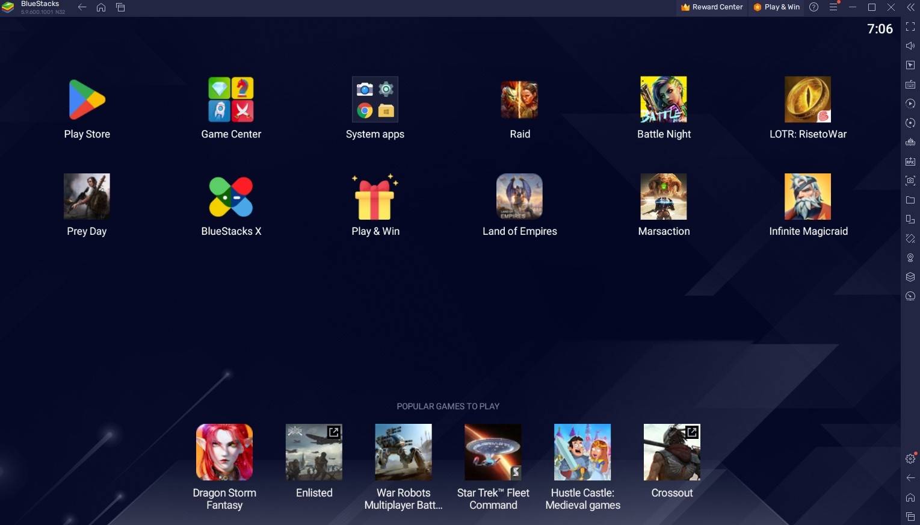Open the Enlisted popular game tile
Image resolution: width=920 pixels, height=525 pixels.
pyautogui.click(x=314, y=452)
